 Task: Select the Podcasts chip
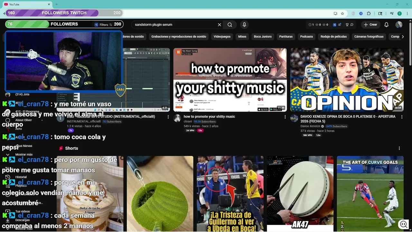(x=306, y=37)
